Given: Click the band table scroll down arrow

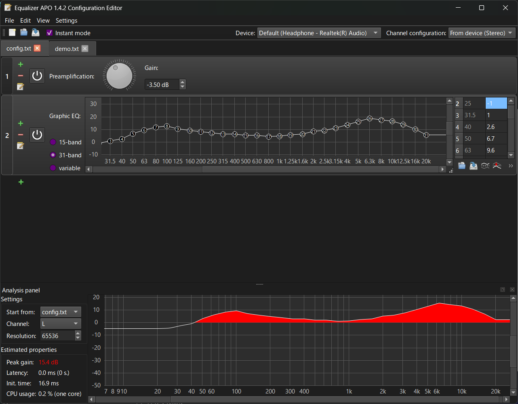Looking at the screenshot, I should [511, 155].
